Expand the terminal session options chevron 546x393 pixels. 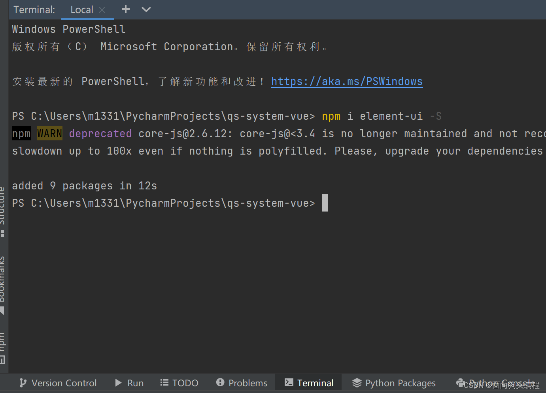146,9
